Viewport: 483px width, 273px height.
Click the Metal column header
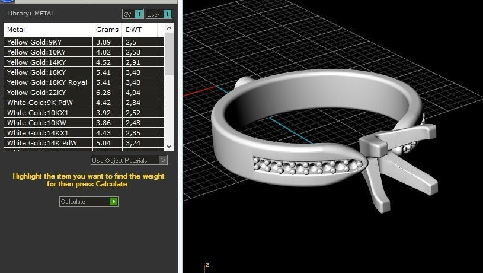tap(48, 30)
